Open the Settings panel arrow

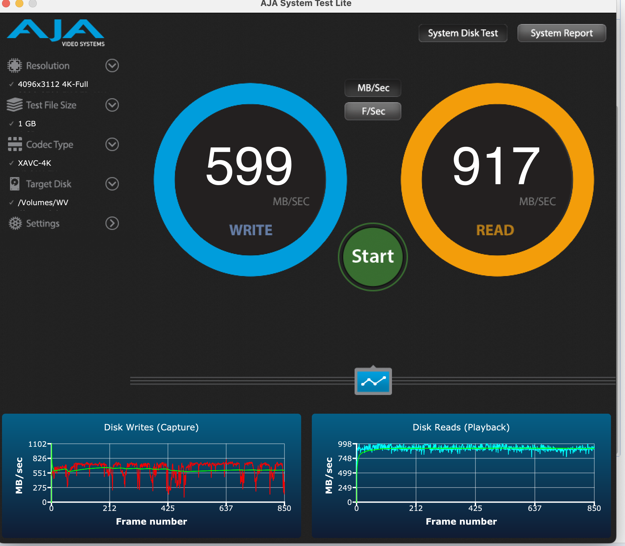(112, 223)
